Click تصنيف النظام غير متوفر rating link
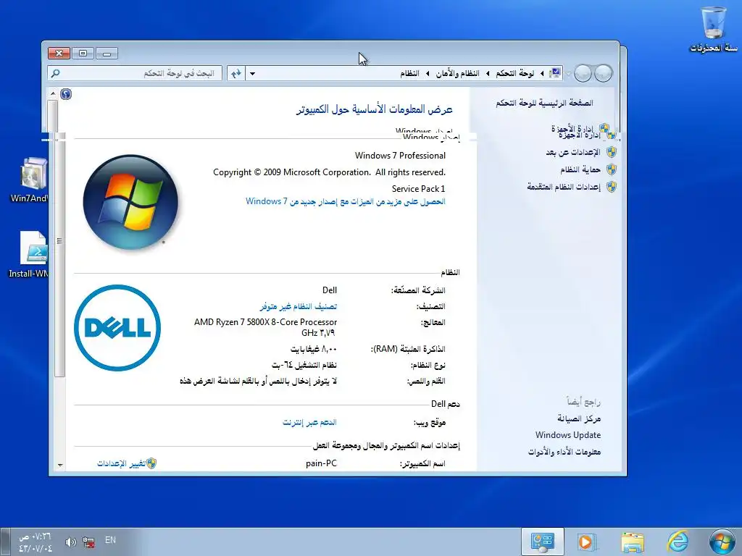Viewport: 742px width, 556px height. [298, 306]
